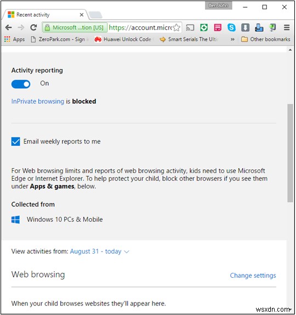Viewport: 296px width, 315px height.
Task: Open the InPrivate browsing link
Action: tap(38, 101)
